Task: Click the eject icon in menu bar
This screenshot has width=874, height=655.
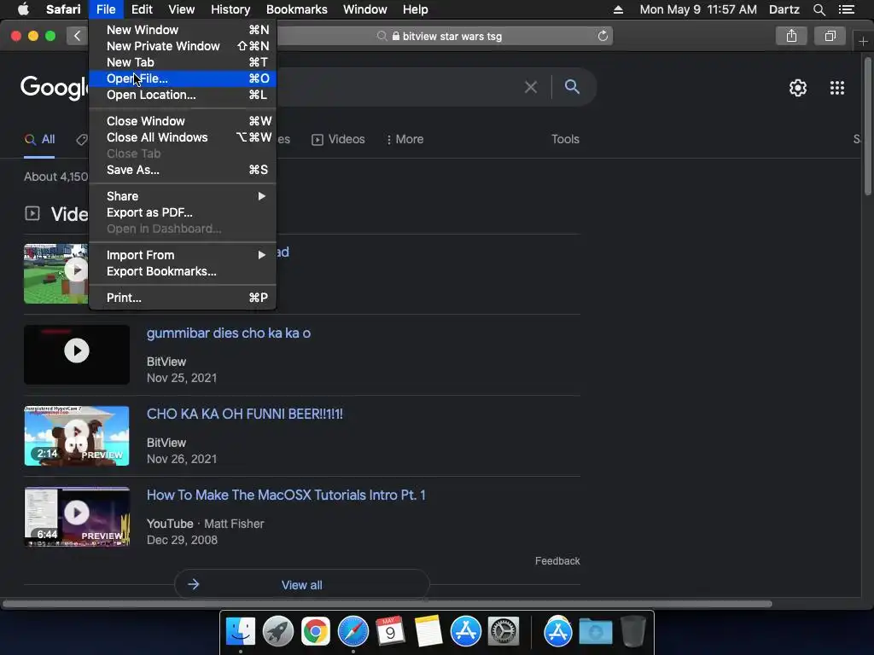Action: pos(618,9)
